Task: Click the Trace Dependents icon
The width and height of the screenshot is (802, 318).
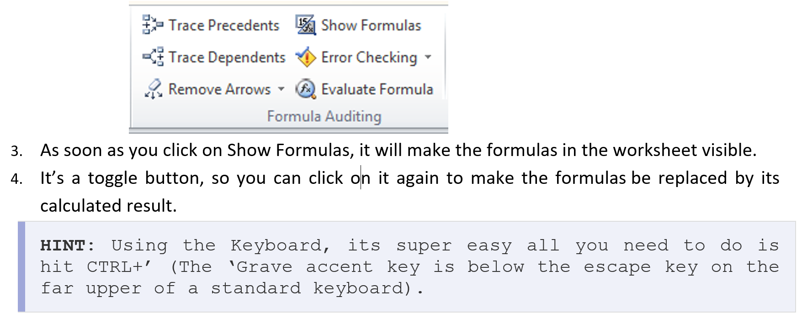Action: click(153, 57)
